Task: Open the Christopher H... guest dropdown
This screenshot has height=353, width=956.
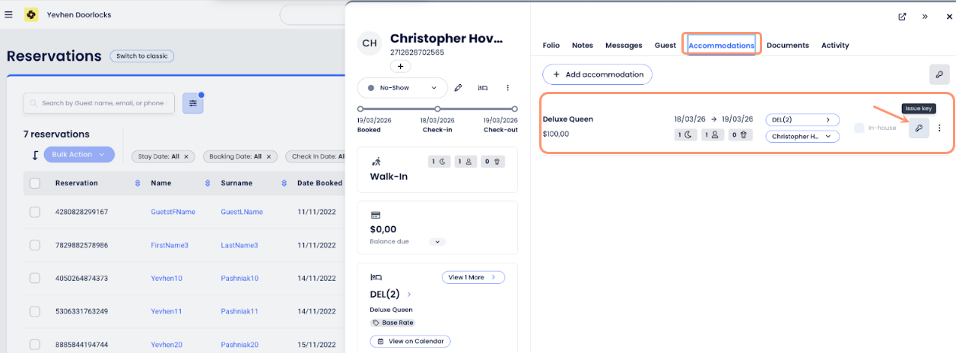Action: [802, 137]
